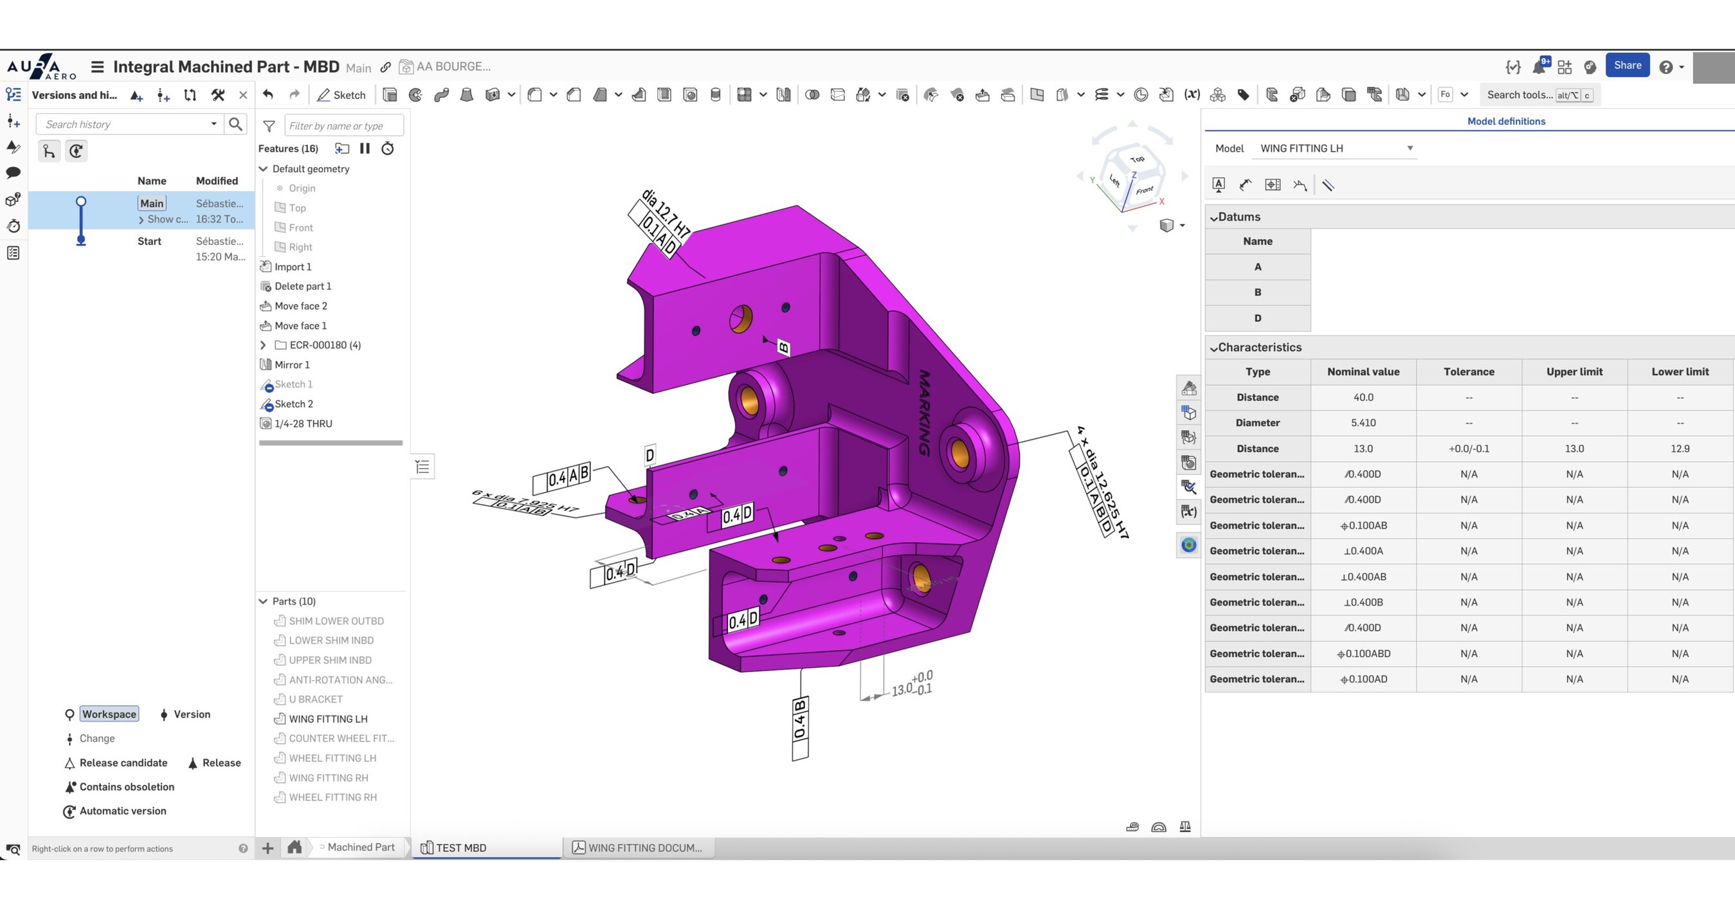This screenshot has width=1735, height=909.
Task: Click the Share button
Action: [1628, 66]
